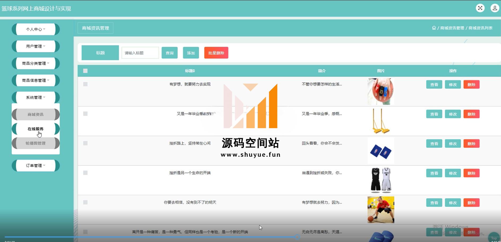Click 查看 for '挫折路上，坚持常在心间'
The image size is (501, 242).
click(x=434, y=144)
